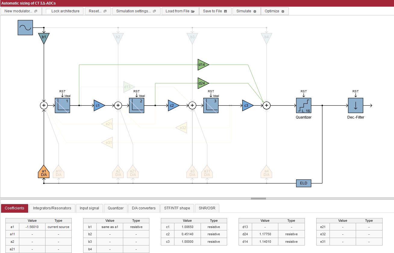Click the first summing node before integrator 1
This screenshot has width=394, height=253.
(x=44, y=105)
